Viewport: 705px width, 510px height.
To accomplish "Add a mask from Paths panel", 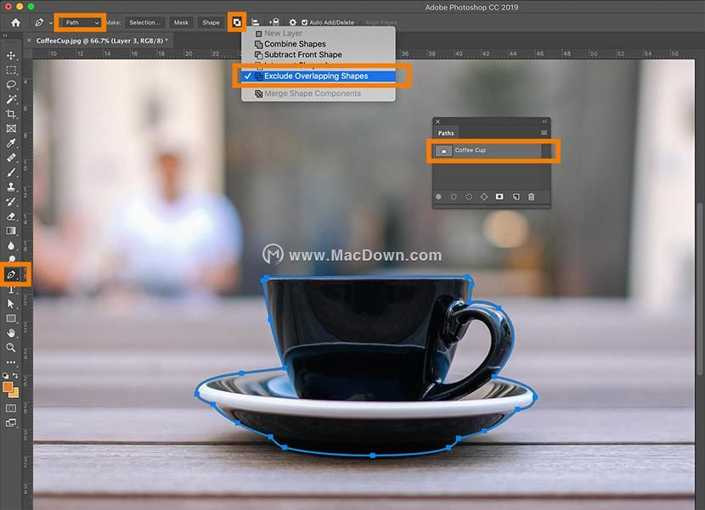I will 499,197.
